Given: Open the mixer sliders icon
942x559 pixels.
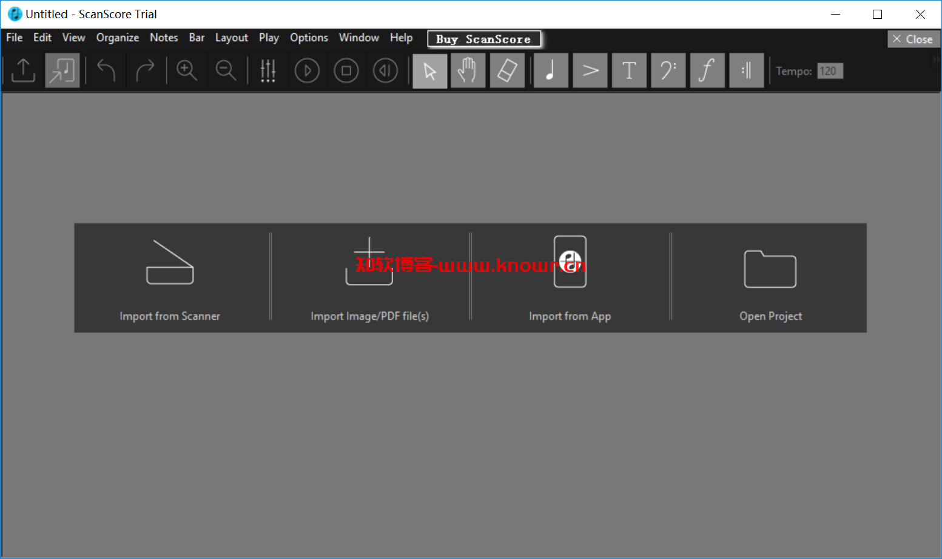Looking at the screenshot, I should [268, 71].
